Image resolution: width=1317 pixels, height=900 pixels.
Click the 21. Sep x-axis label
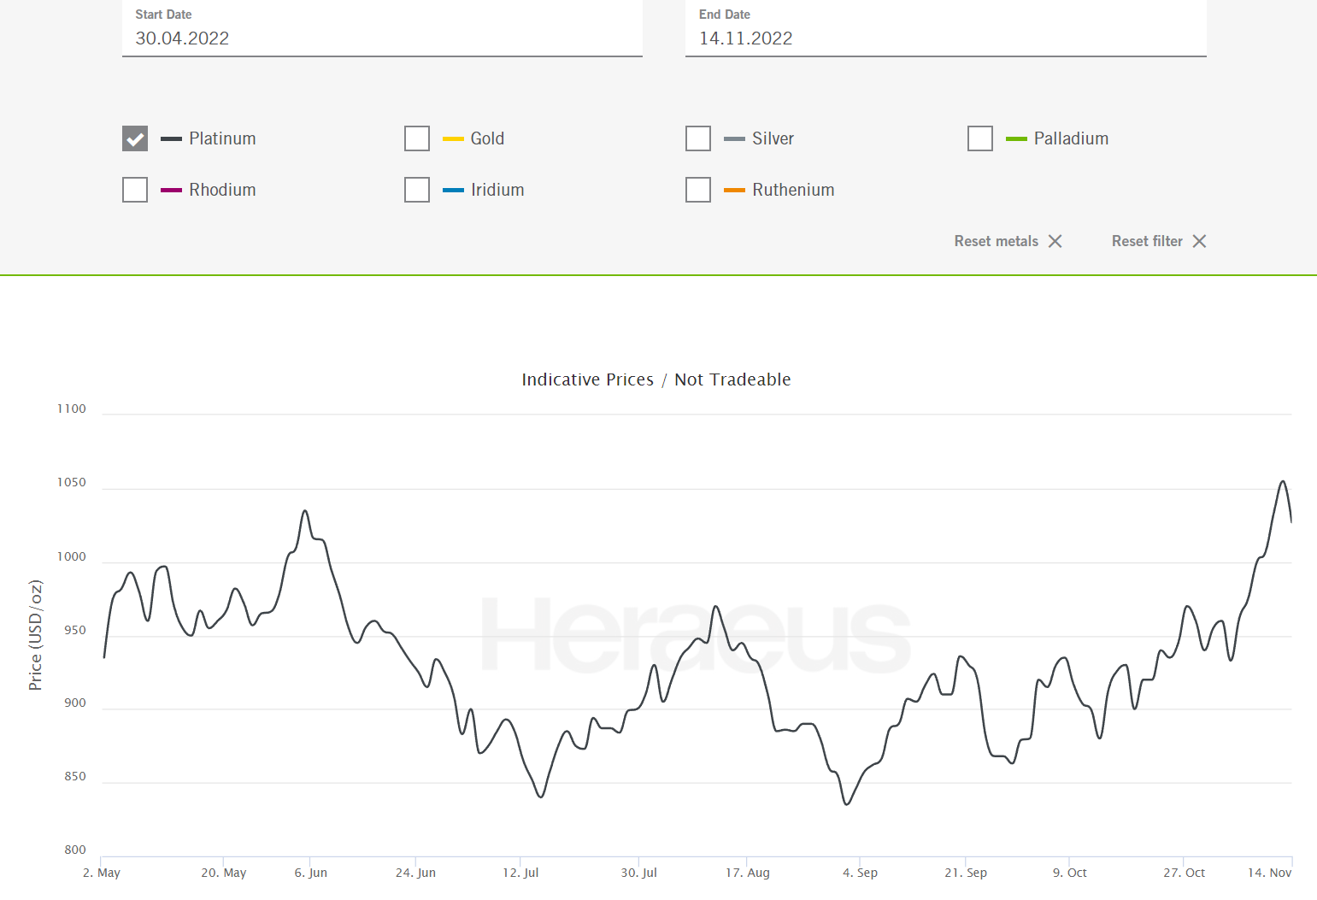click(966, 873)
